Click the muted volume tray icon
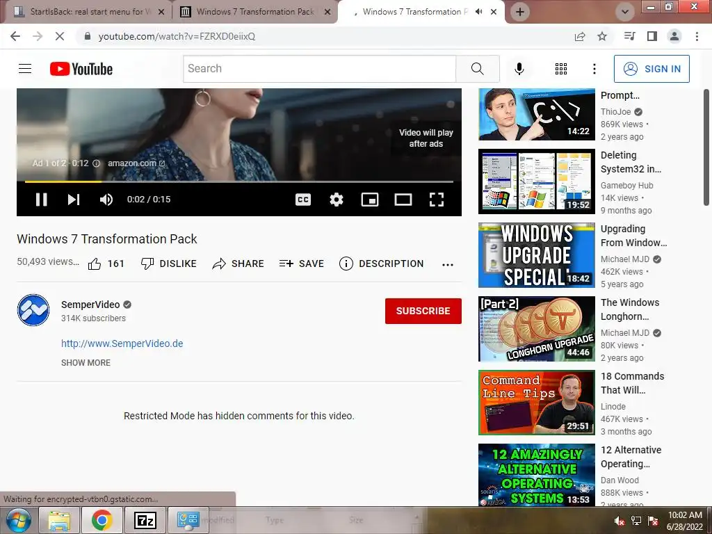Image resolution: width=712 pixels, height=534 pixels. click(x=619, y=521)
